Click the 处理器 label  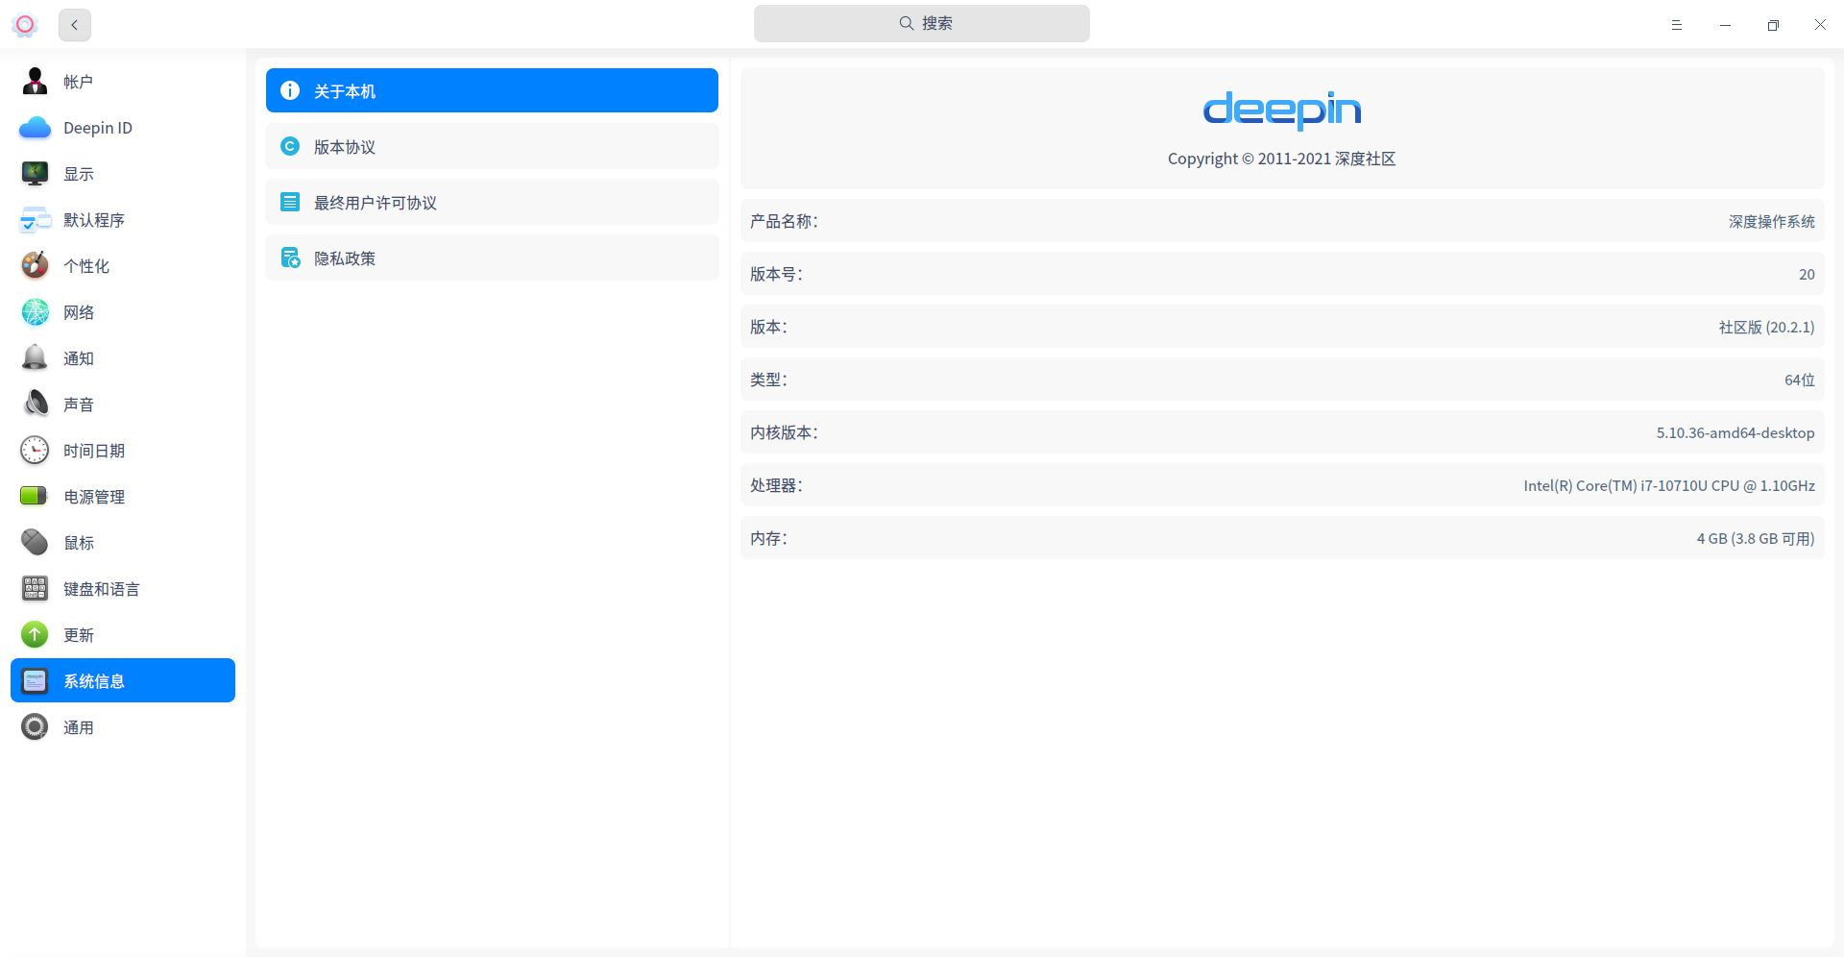click(776, 485)
